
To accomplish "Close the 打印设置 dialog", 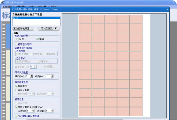I will point(167,9).
